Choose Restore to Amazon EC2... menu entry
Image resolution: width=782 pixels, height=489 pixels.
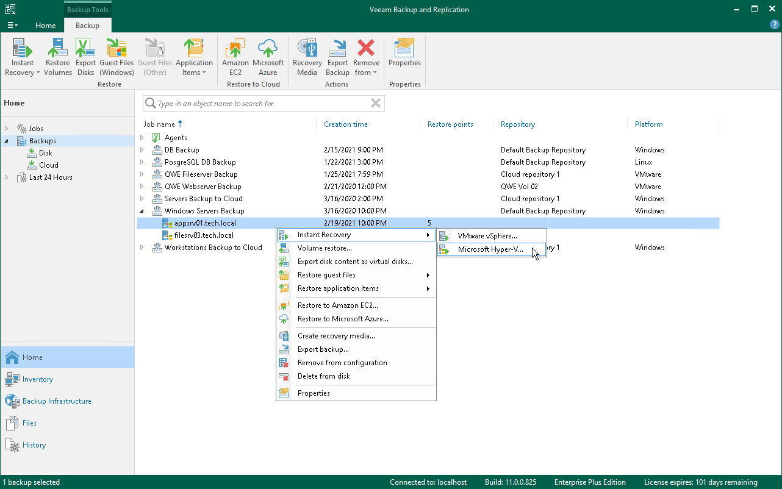[x=356, y=305]
